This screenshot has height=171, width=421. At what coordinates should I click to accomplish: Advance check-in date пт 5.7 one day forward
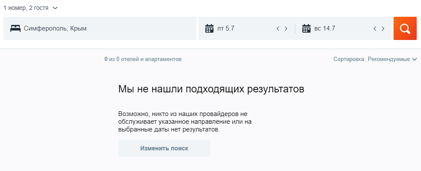coord(286,28)
